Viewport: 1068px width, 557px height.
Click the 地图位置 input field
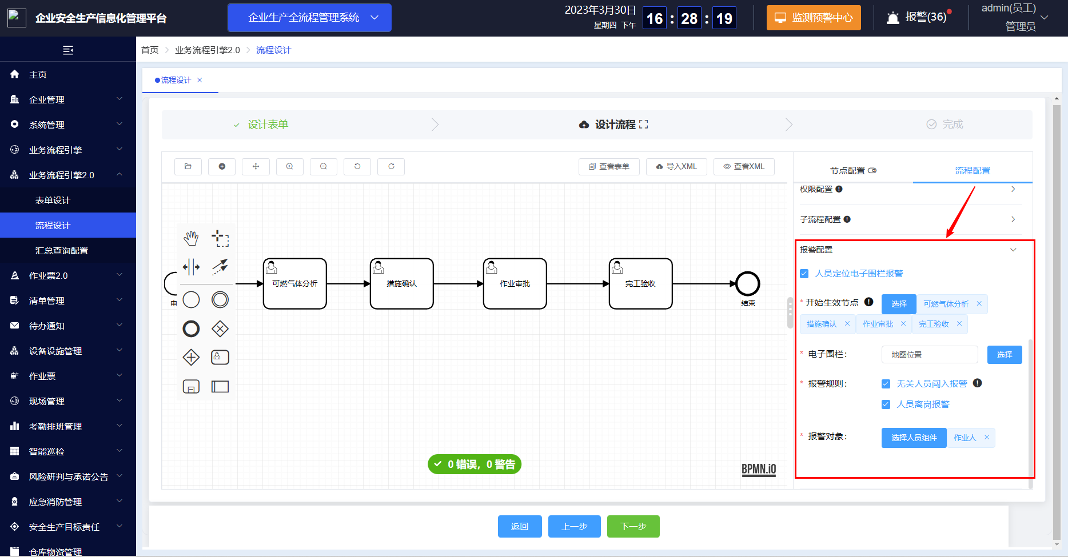930,355
